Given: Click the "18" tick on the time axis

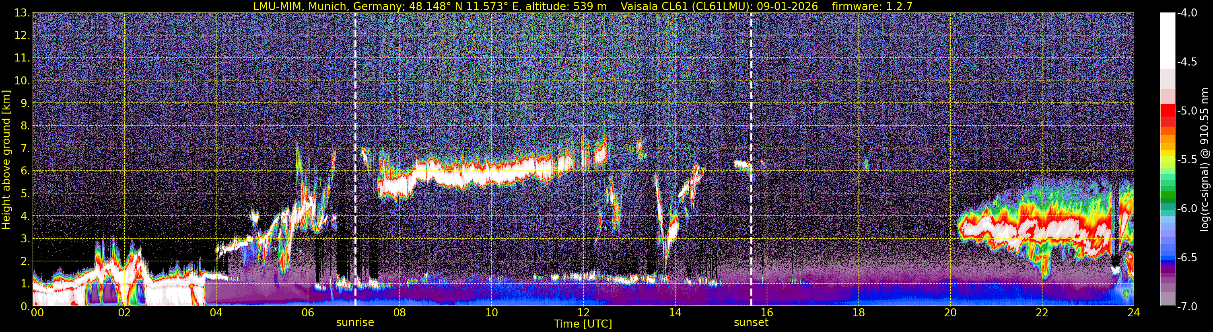Looking at the screenshot, I should [x=859, y=312].
